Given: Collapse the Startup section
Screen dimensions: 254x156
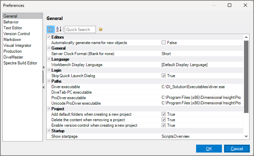Looking at the screenshot, I should [x=49, y=131].
